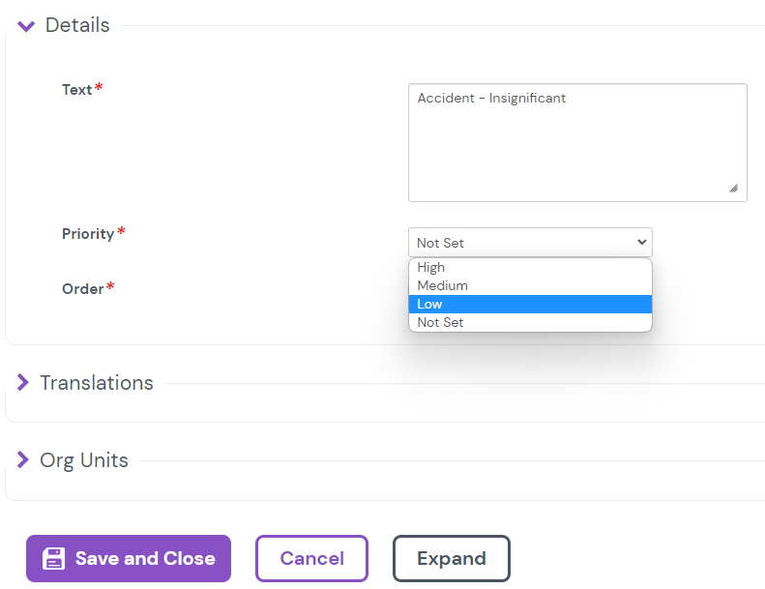Click the Order field label
Viewport: 765px width, 589px height.
[82, 289]
